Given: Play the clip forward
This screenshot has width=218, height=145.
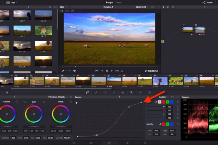Looking at the screenshot, I should (x=112, y=71).
